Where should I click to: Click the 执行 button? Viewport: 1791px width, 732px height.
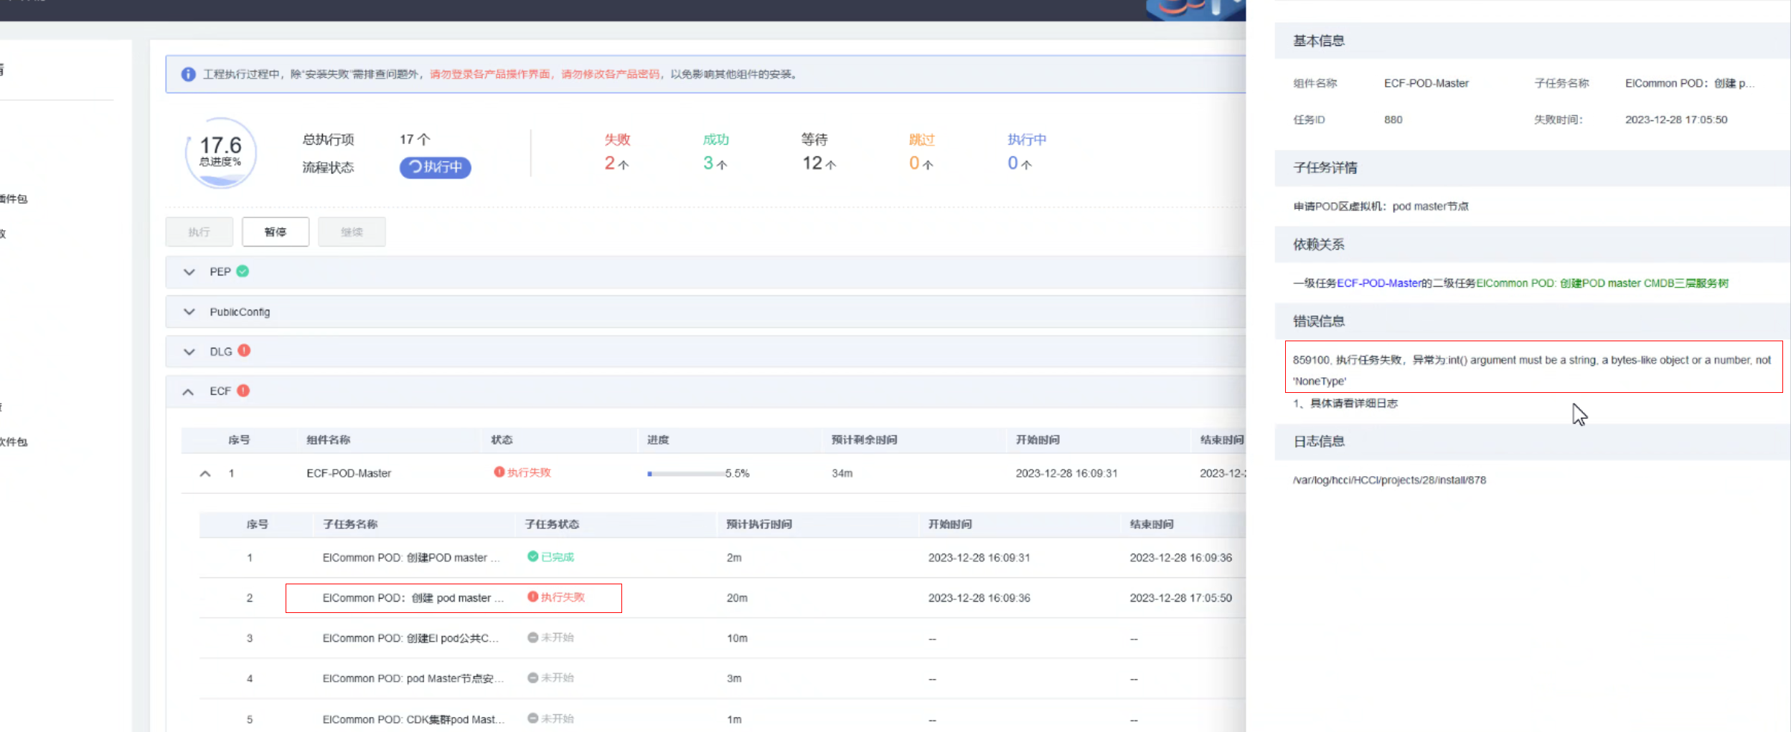pos(199,232)
